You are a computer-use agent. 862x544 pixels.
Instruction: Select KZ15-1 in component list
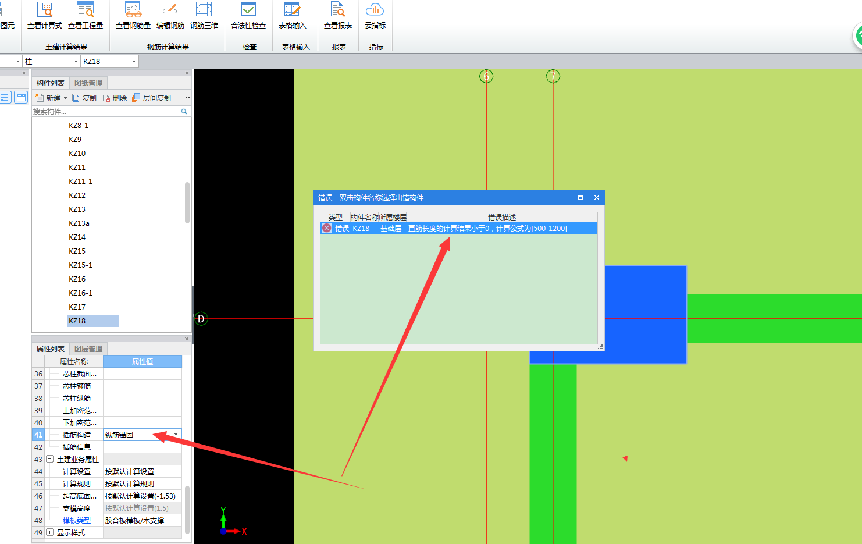tap(80, 265)
